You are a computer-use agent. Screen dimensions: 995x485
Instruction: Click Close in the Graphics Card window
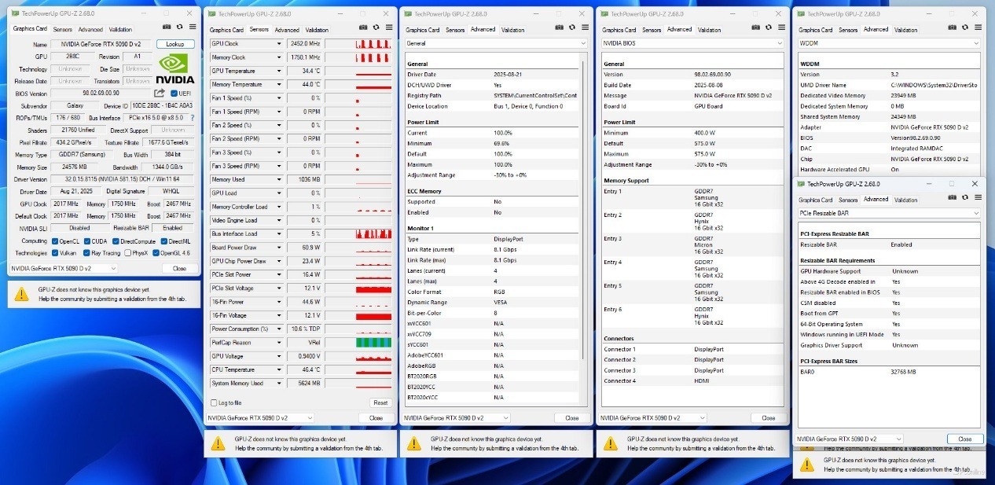(x=179, y=268)
